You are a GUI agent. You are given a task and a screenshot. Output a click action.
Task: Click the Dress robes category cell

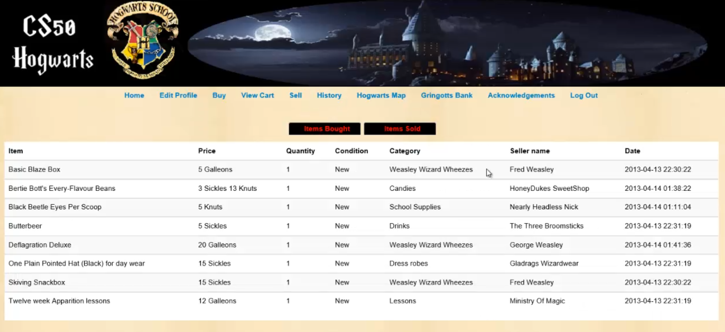coord(408,264)
